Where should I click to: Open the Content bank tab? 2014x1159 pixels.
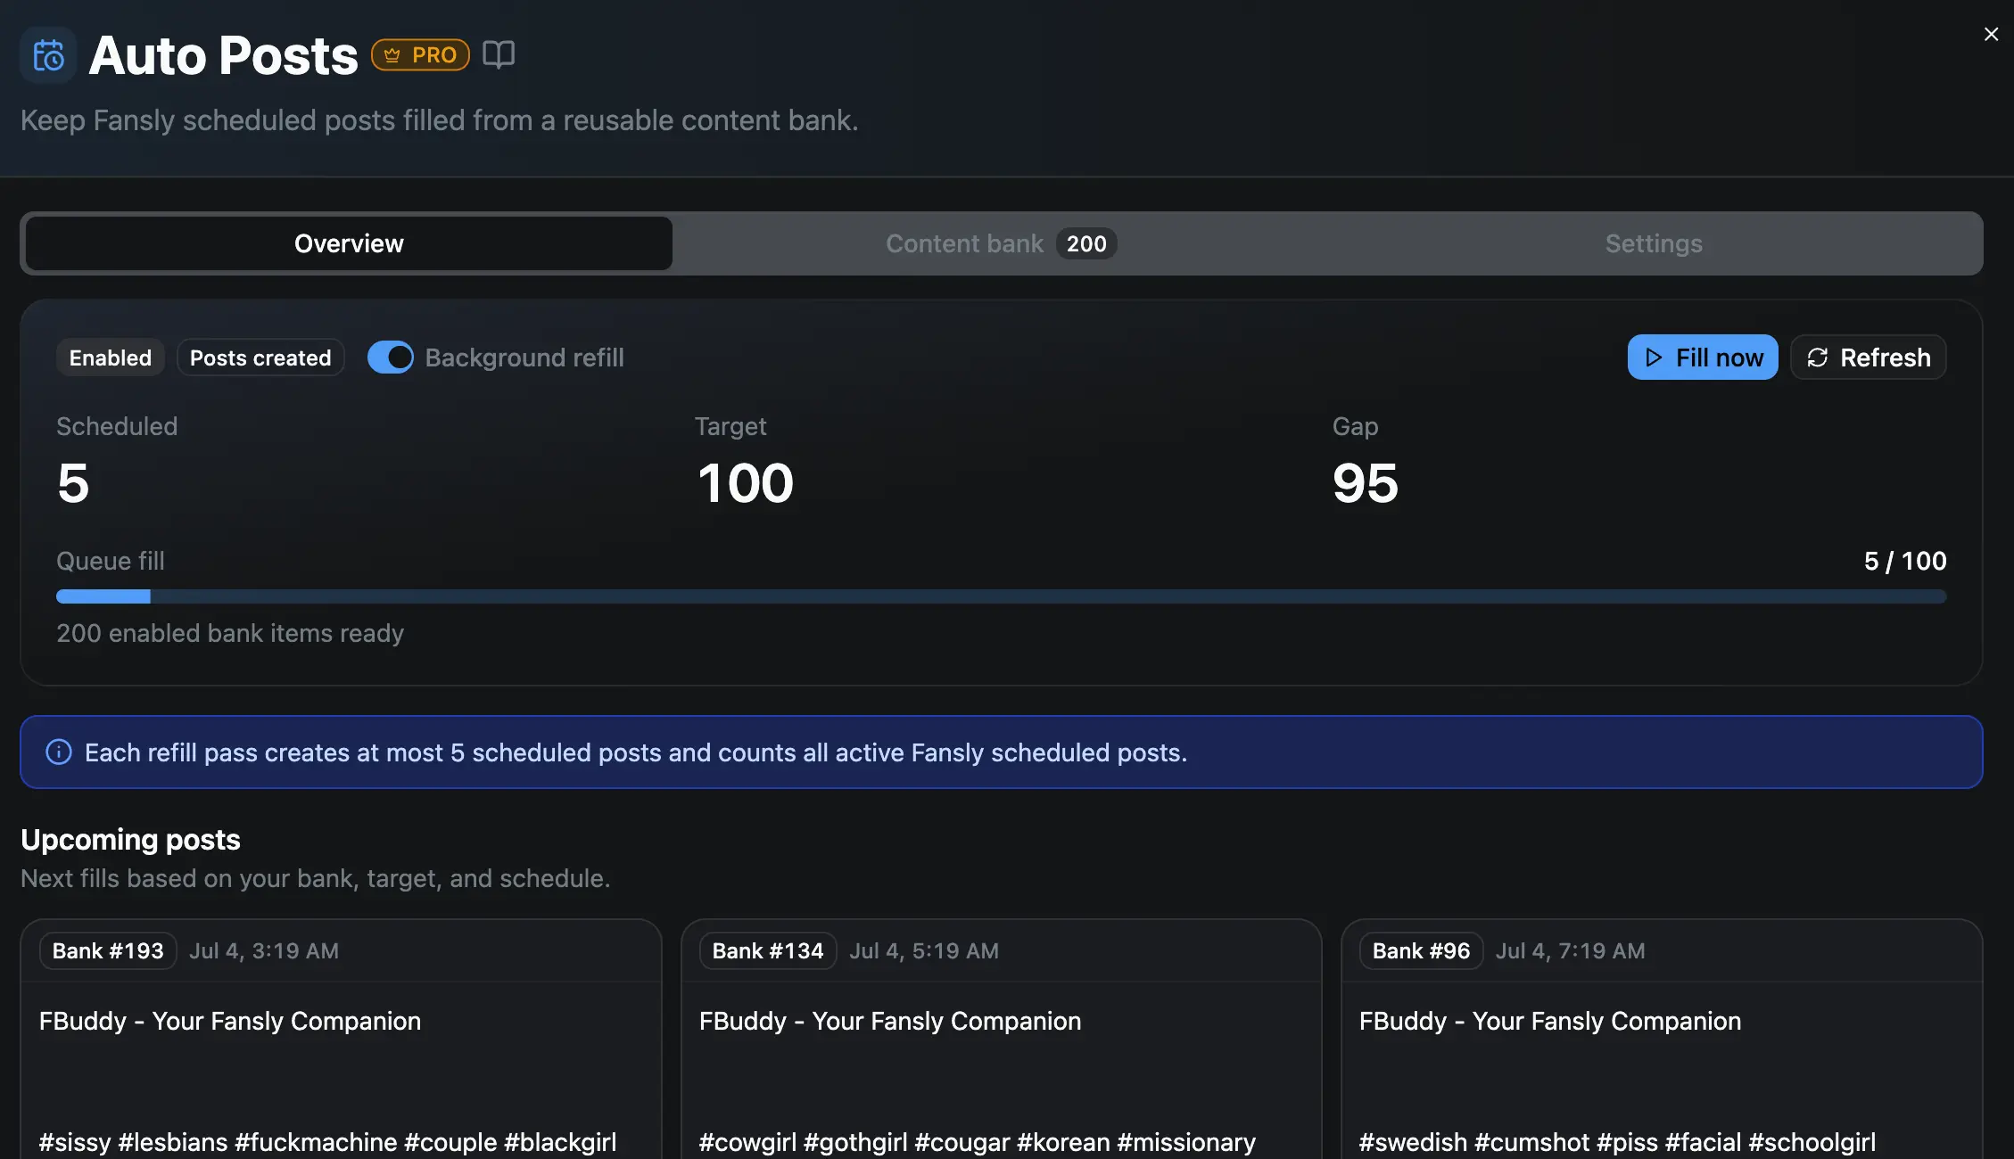[1001, 243]
